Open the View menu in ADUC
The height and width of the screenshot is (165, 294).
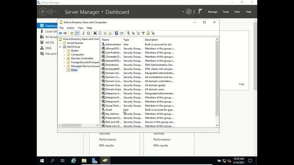[81, 28]
